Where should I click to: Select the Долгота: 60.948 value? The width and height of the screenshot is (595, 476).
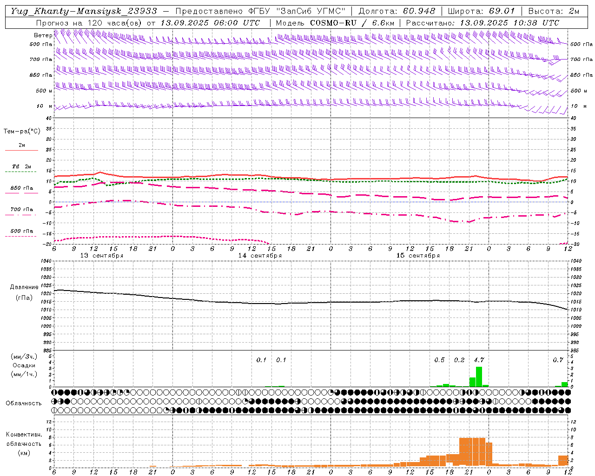pos(397,11)
